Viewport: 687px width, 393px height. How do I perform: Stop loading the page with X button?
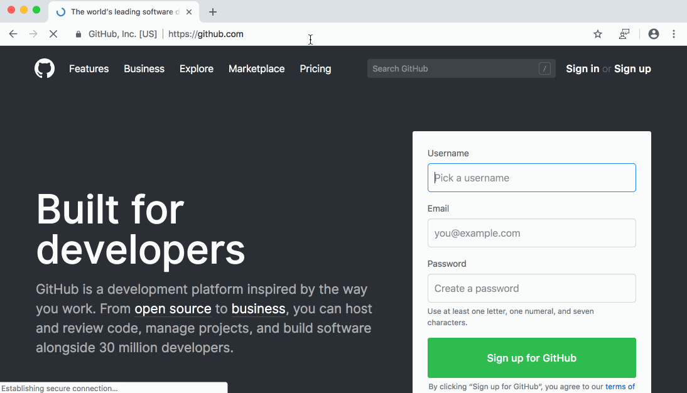tap(53, 34)
